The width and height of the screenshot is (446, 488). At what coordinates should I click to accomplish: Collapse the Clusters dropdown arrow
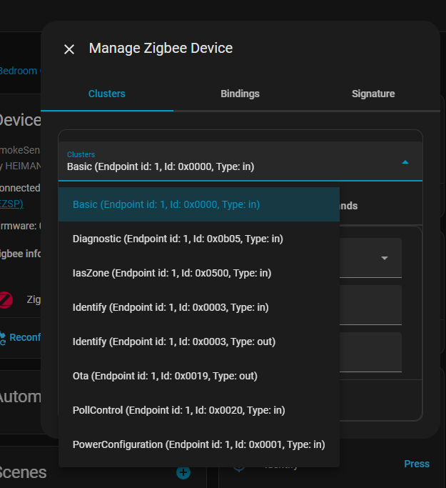[x=405, y=162]
